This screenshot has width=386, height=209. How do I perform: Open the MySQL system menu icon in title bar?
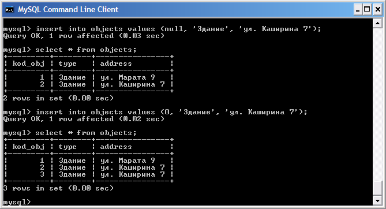(10, 10)
